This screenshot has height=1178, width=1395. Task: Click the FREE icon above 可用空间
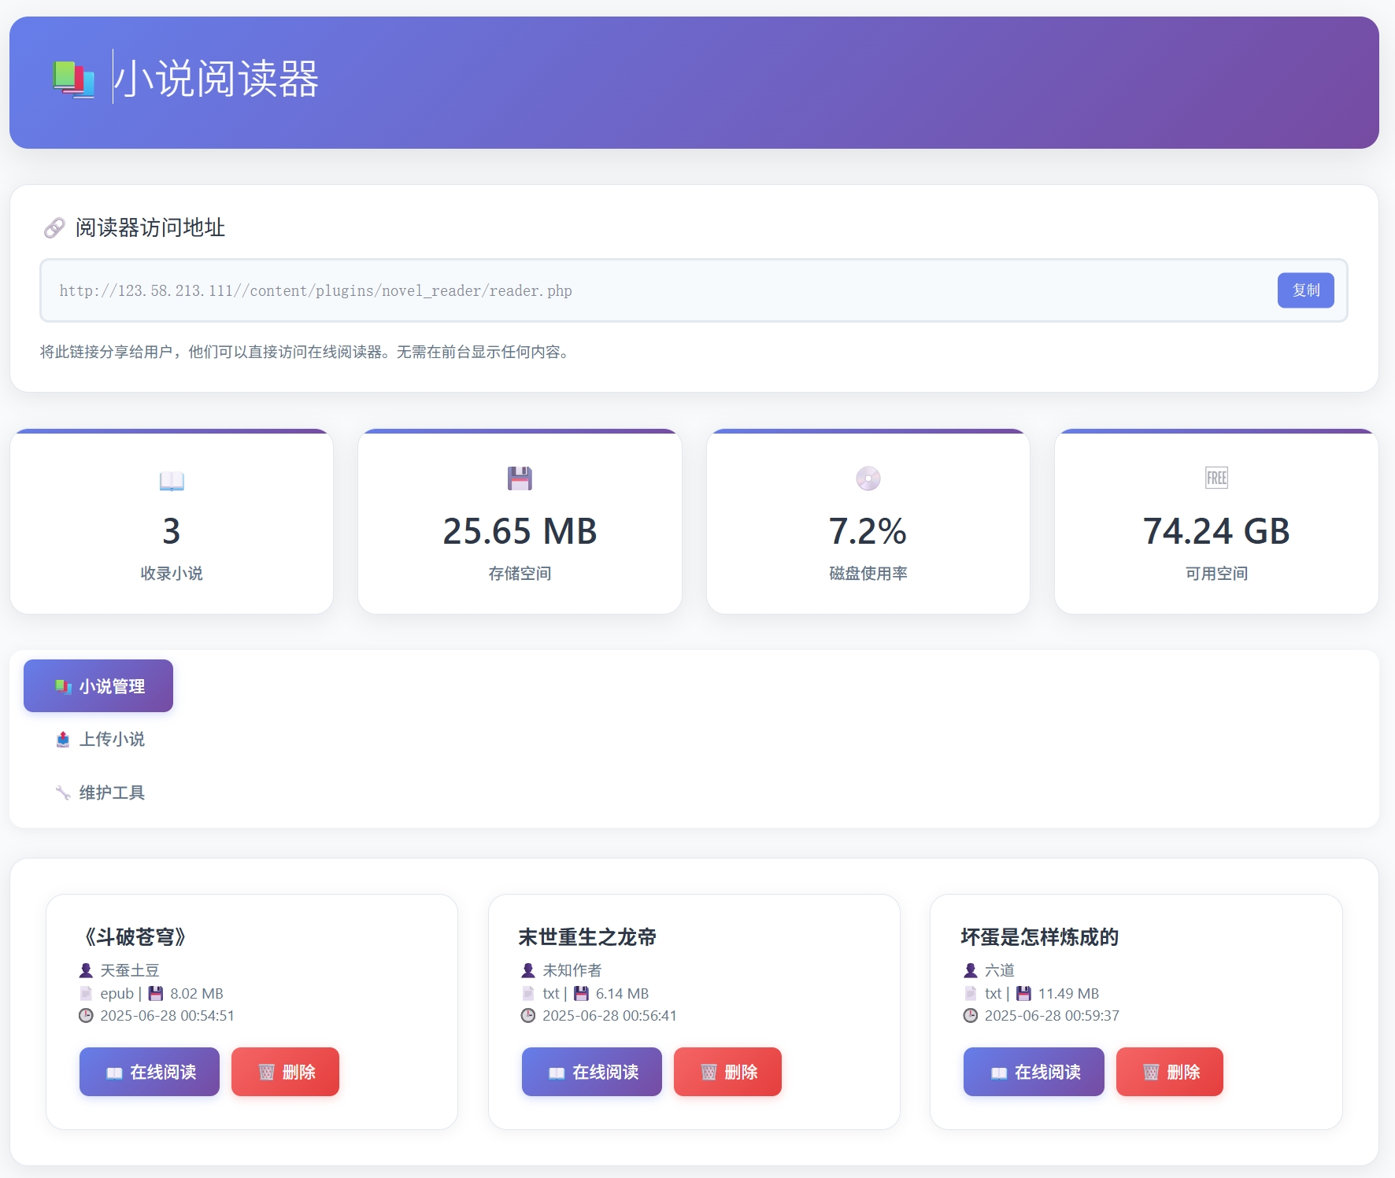pyautogui.click(x=1216, y=478)
